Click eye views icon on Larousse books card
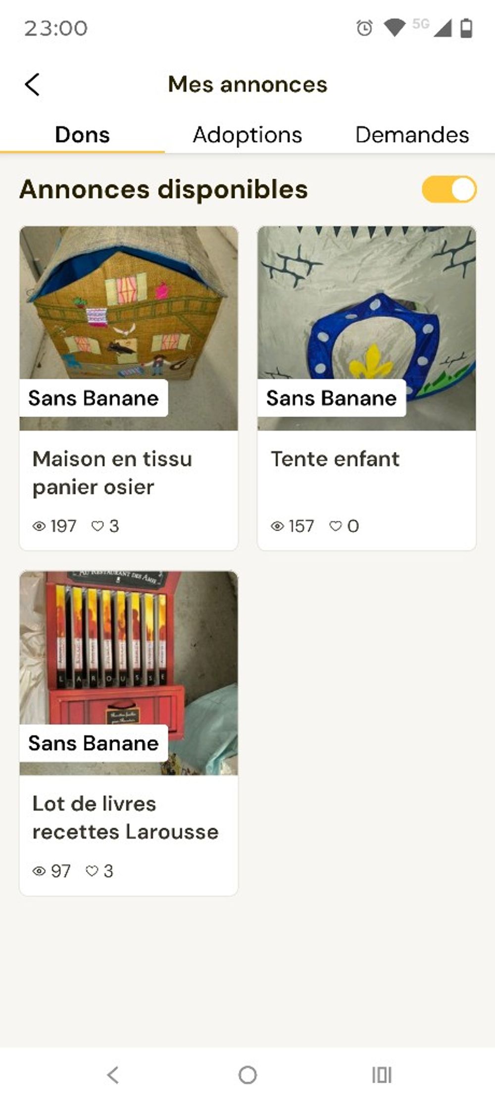This screenshot has height=1102, width=495. pyautogui.click(x=39, y=871)
